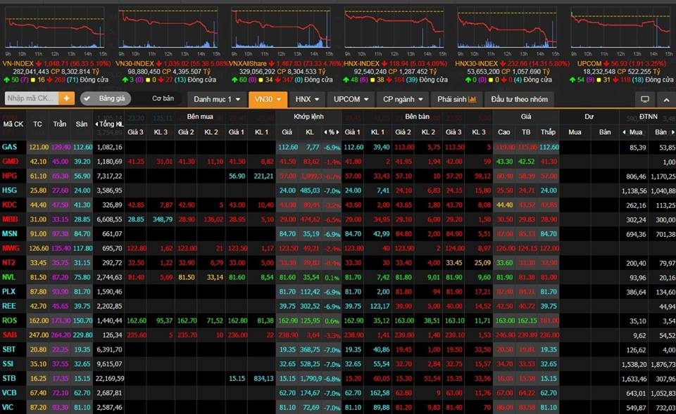The height and width of the screenshot is (414, 676).
Task: Click the Cao price column header
Action: pyautogui.click(x=504, y=132)
